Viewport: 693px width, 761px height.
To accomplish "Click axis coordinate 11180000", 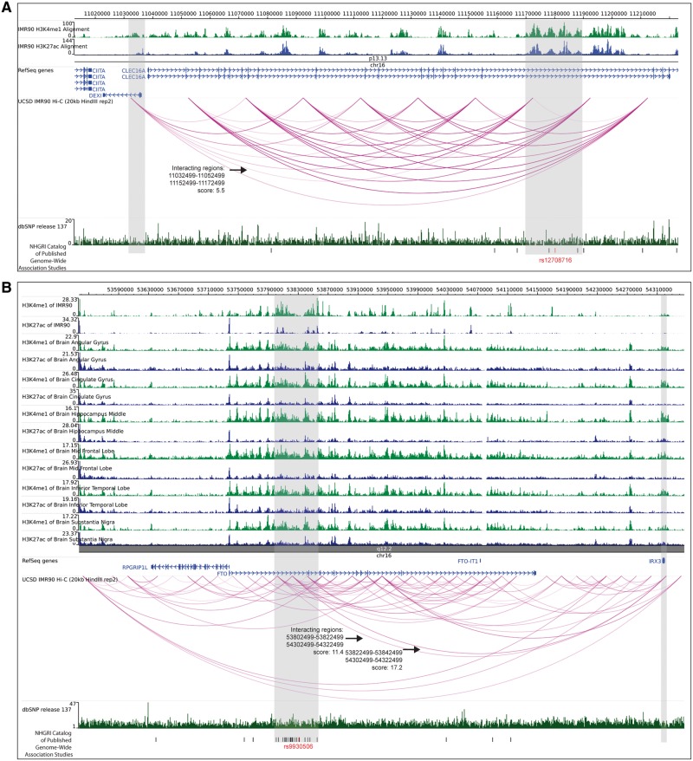I will (556, 14).
